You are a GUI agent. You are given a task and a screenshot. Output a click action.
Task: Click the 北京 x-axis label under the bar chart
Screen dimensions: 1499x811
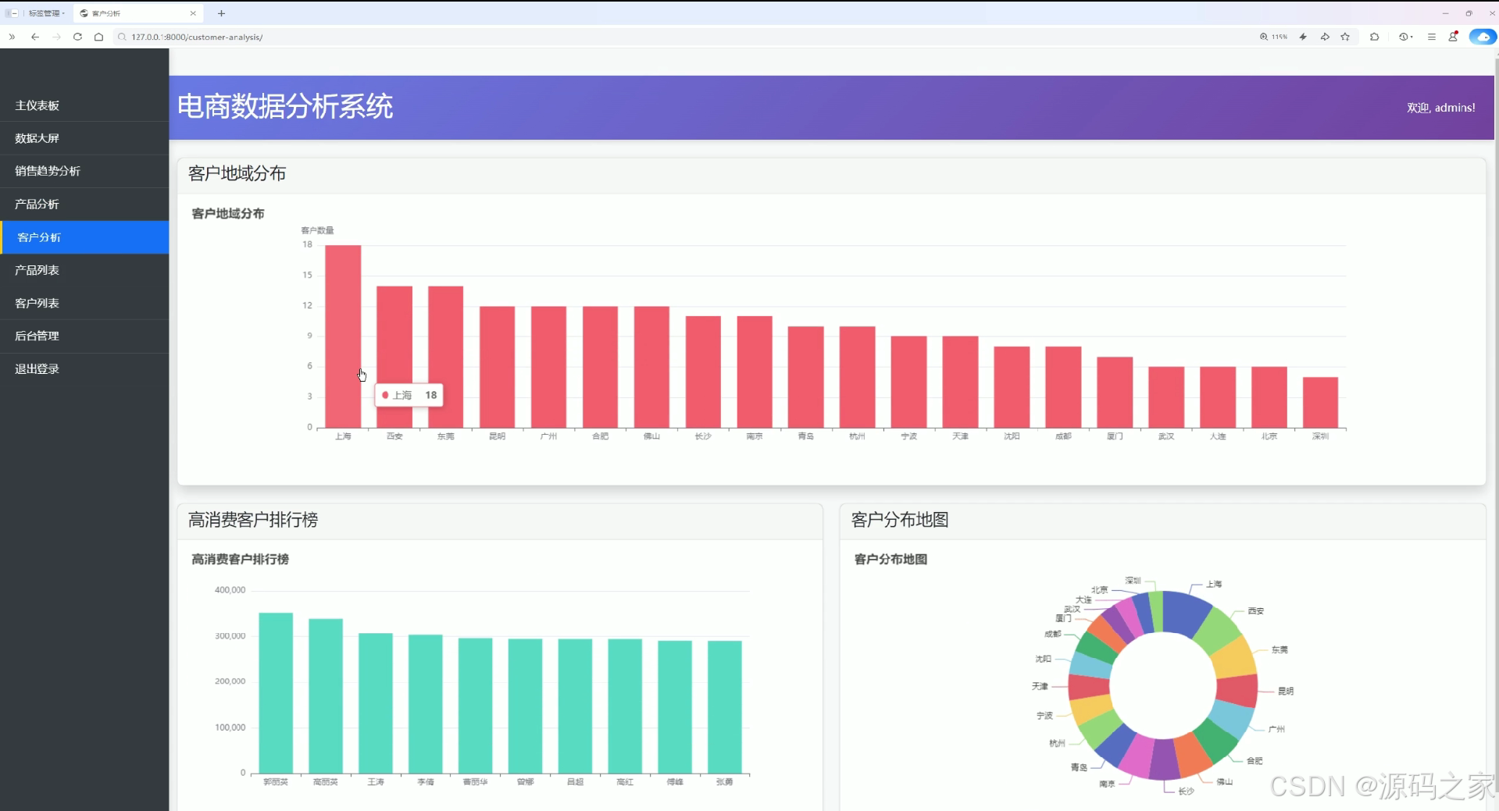pos(1269,436)
